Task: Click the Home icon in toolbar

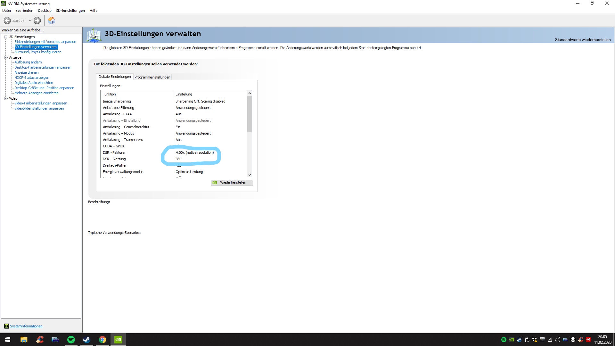Action: tap(52, 21)
